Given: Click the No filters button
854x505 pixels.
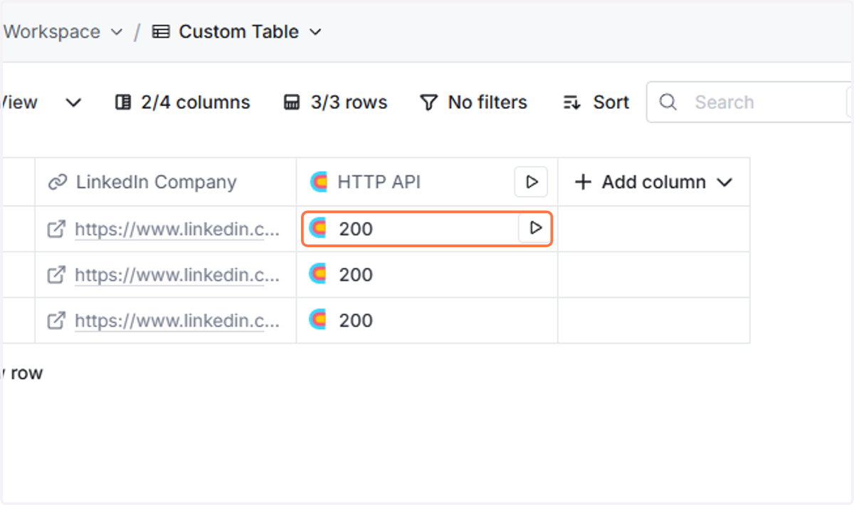Looking at the screenshot, I should click(473, 103).
